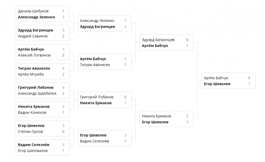265x162 pixels.
Task: Click Данила Шебунов in the first match
Action: (33, 11)
